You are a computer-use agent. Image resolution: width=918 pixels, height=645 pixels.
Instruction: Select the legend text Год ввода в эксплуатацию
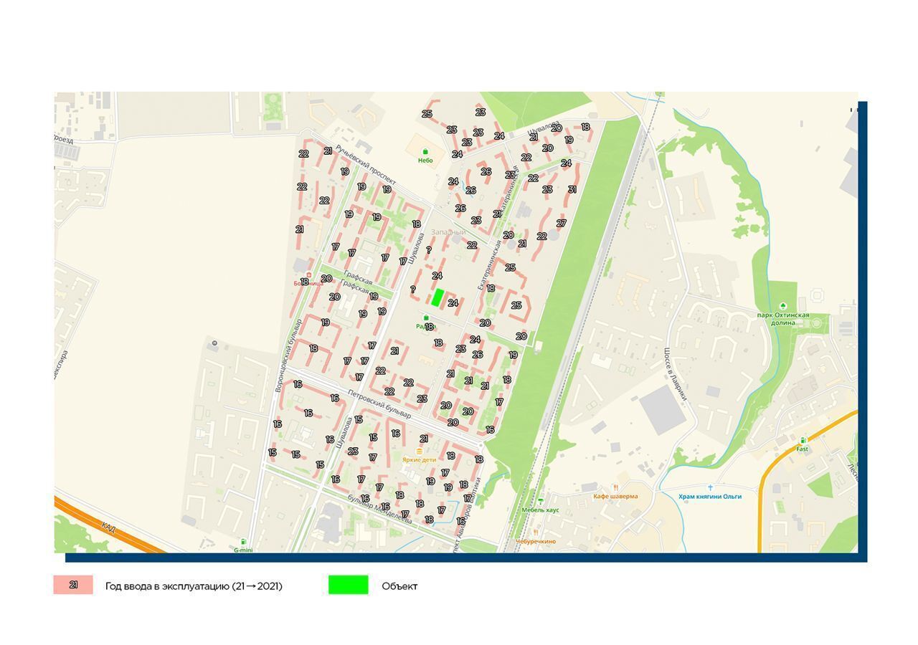167,586
